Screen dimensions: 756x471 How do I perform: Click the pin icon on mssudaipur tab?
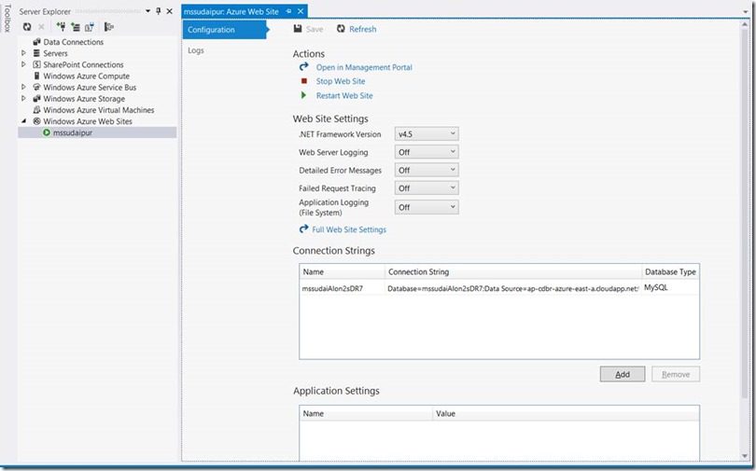(288, 11)
